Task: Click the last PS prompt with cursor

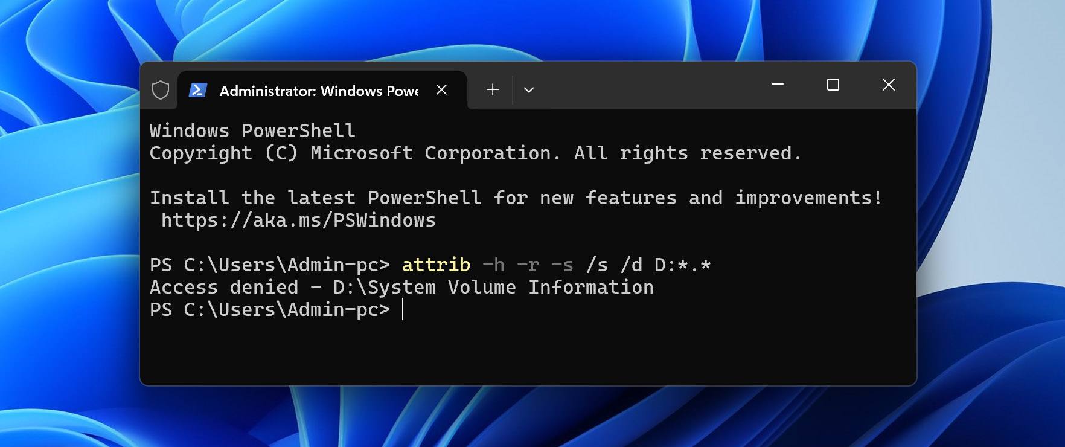Action: (276, 310)
